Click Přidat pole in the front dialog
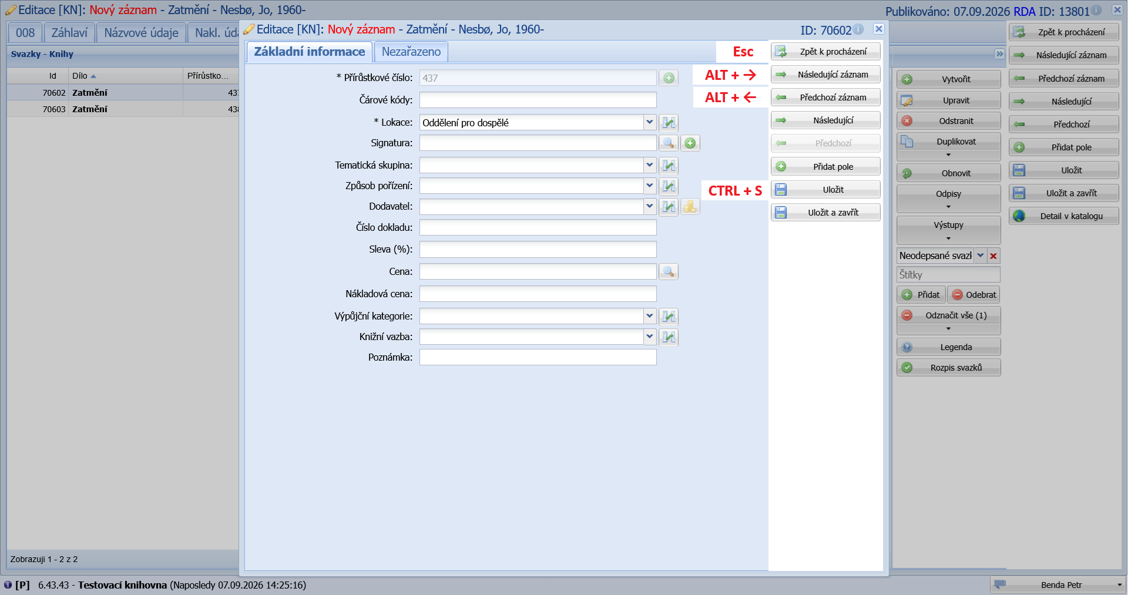Viewport: 1128px width, 595px height. (826, 167)
